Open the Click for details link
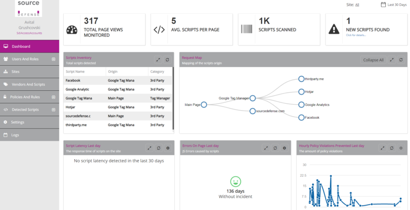This screenshot has height=210, width=410. pyautogui.click(x=356, y=35)
